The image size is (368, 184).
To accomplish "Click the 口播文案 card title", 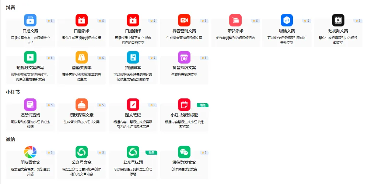I will [x=30, y=31].
